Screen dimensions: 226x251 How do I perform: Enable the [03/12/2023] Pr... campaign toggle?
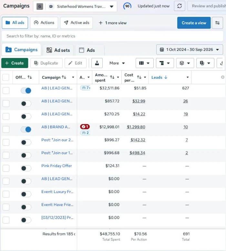pos(26,220)
